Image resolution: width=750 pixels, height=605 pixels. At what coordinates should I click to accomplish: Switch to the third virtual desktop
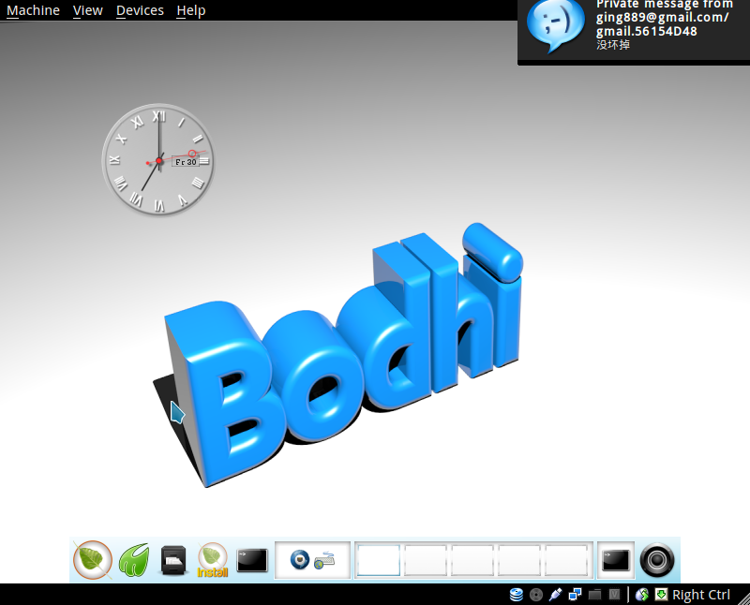coord(472,560)
